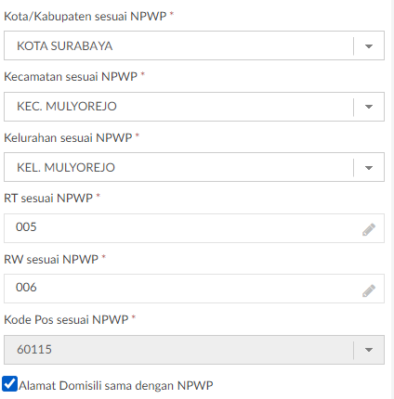The height and width of the screenshot is (399, 394).
Task: Click the disabled 60115 postal code field
Action: coord(194,350)
